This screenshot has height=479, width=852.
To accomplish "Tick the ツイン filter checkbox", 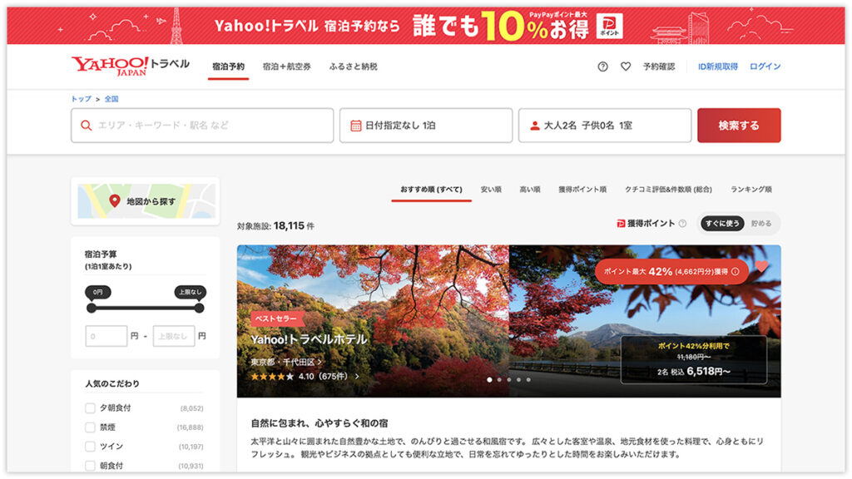I will click(91, 447).
